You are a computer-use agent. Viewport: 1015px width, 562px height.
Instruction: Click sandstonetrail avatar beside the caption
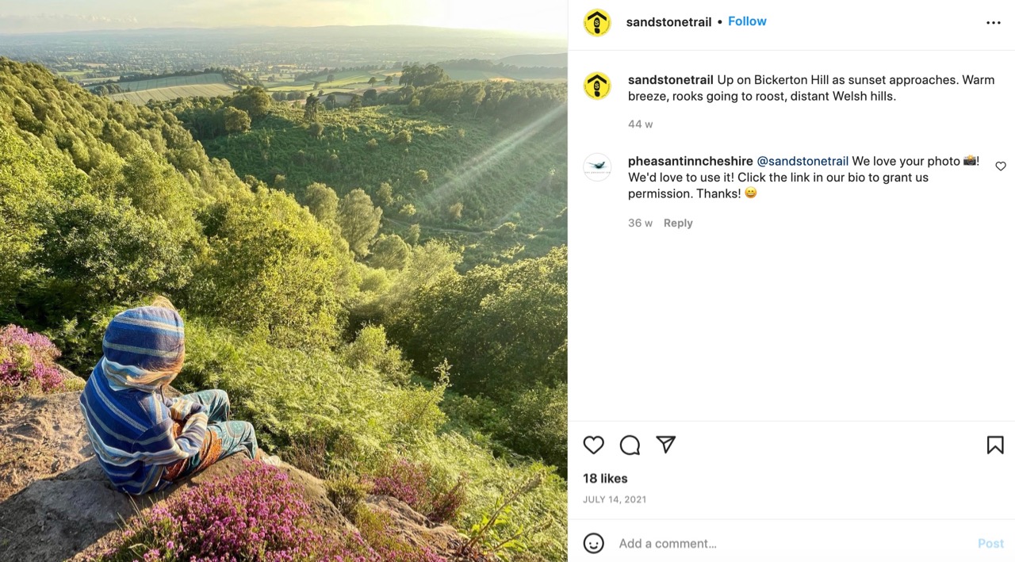point(597,86)
